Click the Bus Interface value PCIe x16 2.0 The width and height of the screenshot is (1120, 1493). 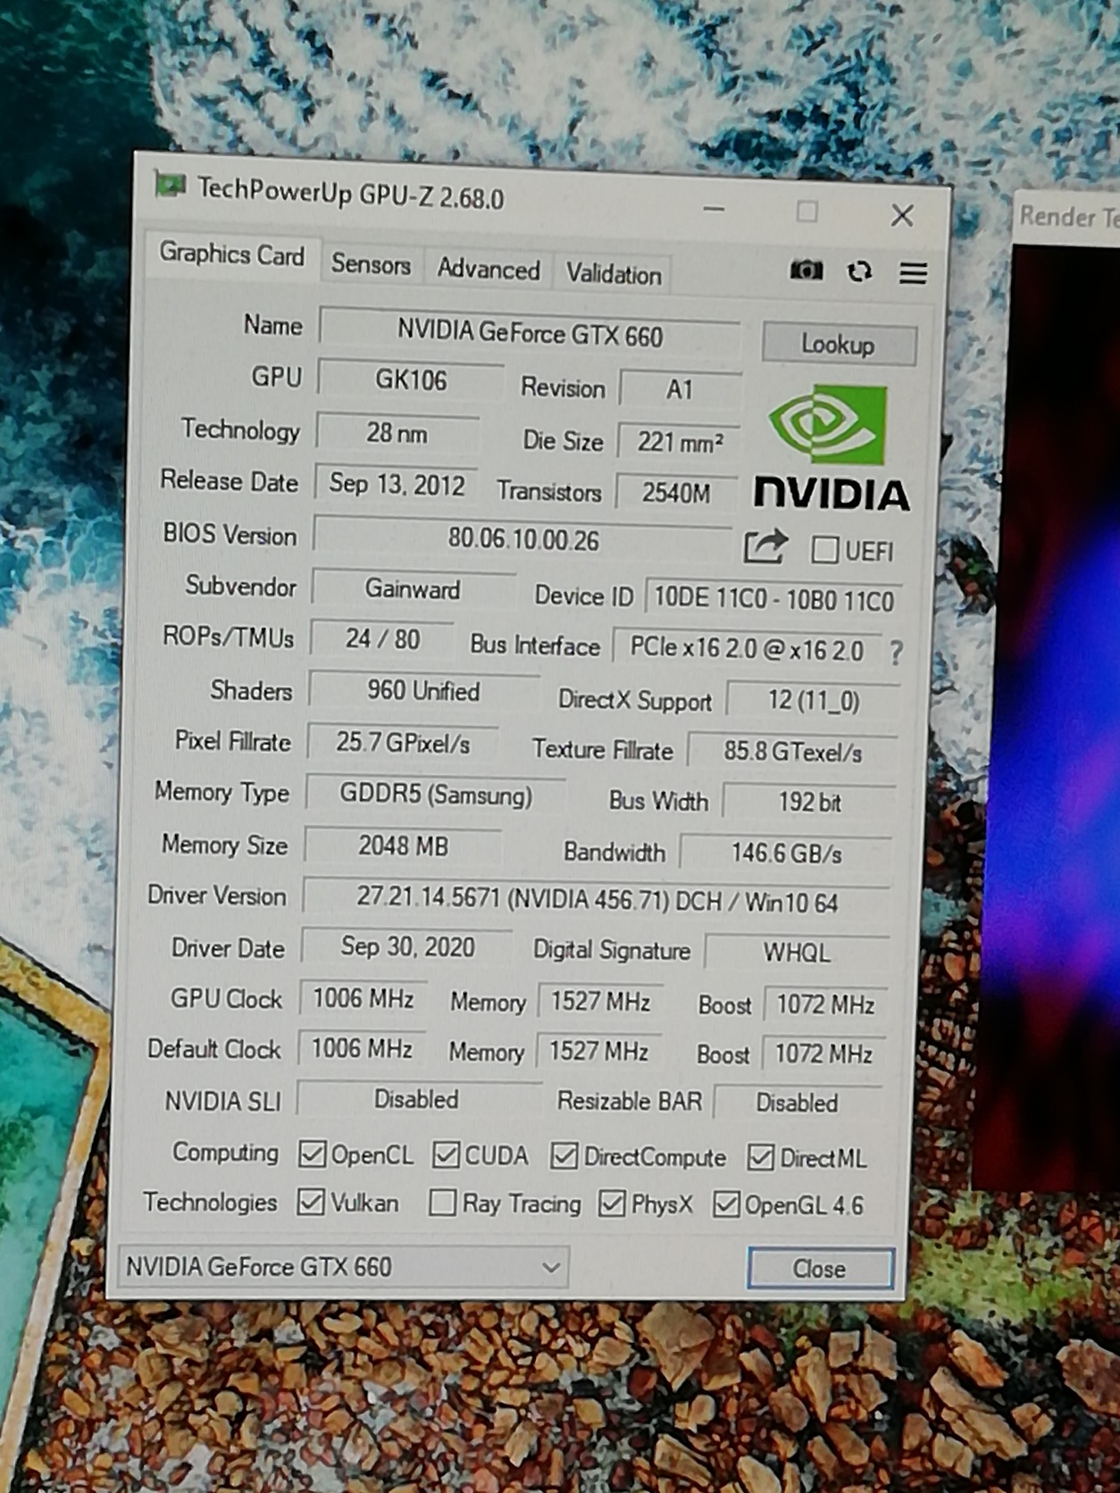coord(747,648)
